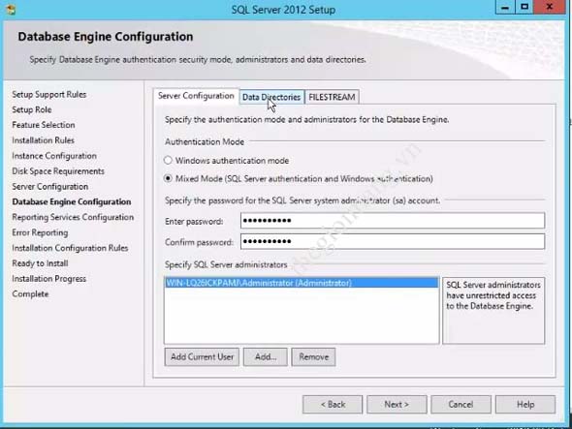Click the Confirm password field
Viewport: 572px width, 429px height.
(393, 241)
